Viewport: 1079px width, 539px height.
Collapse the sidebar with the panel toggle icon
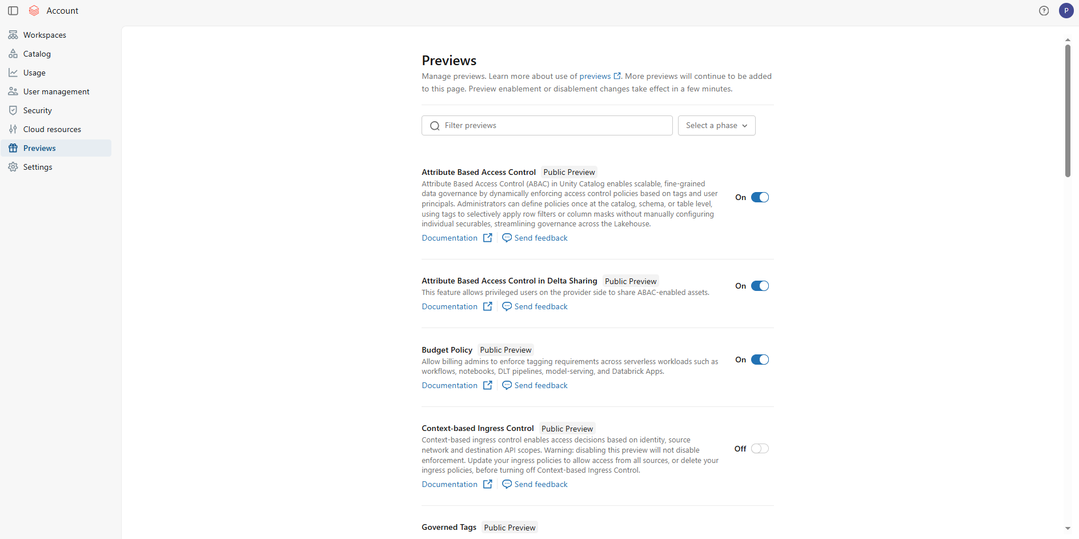click(13, 10)
